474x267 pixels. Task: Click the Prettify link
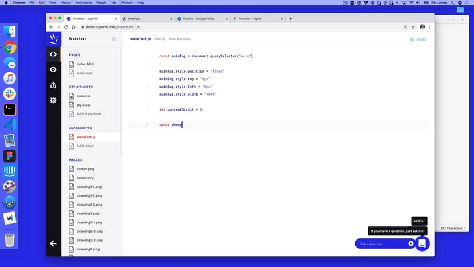pyautogui.click(x=160, y=39)
